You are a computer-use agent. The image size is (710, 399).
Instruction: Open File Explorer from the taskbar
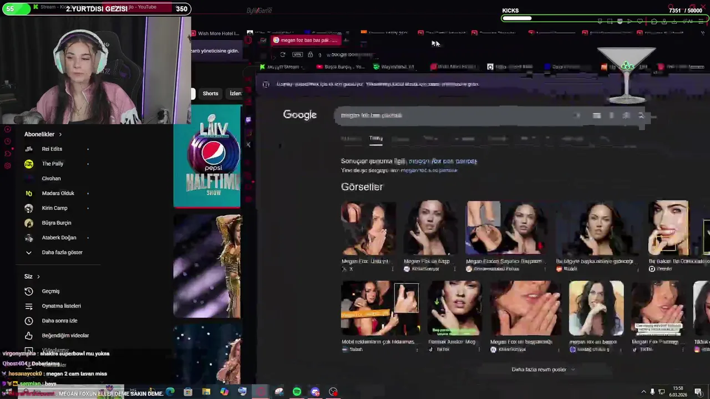tap(206, 392)
